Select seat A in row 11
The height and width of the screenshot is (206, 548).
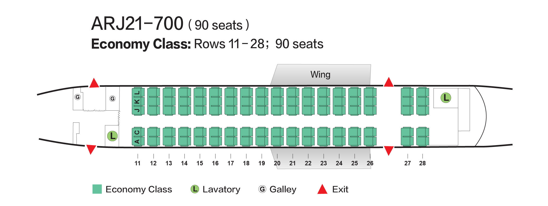point(137,141)
